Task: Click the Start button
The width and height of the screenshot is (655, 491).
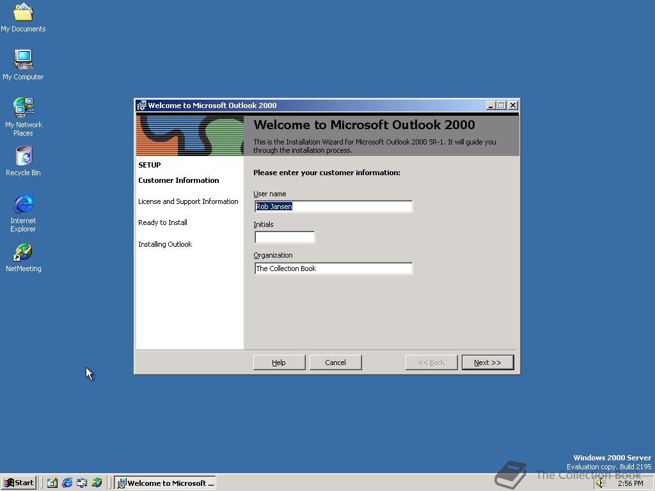Action: point(19,483)
